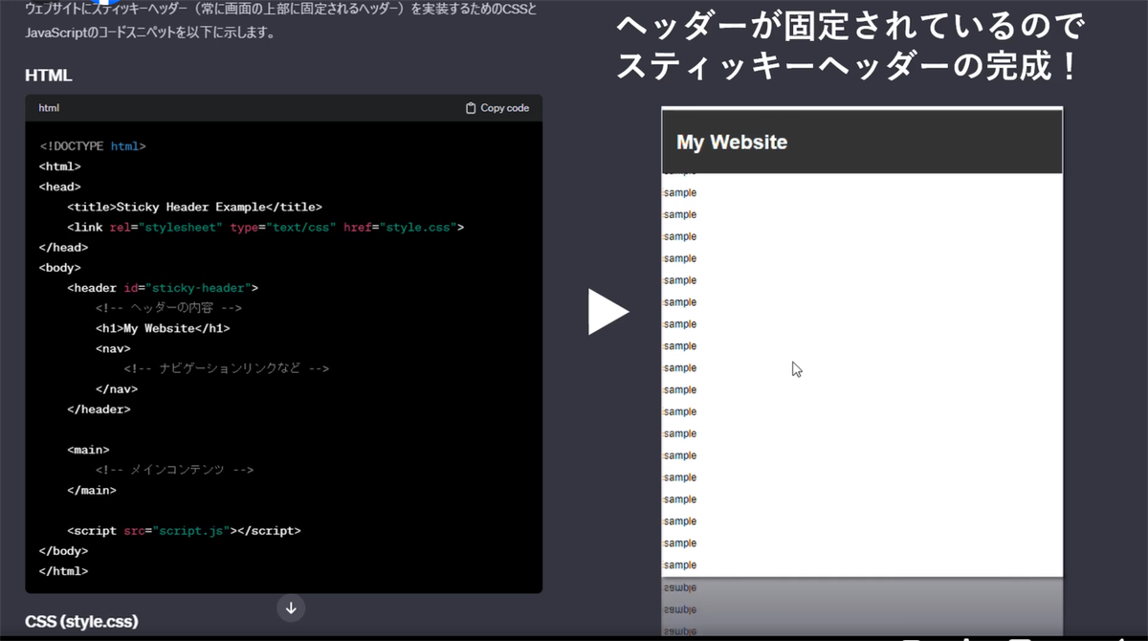Click the closing "</body>" tag line
The image size is (1148, 641).
[63, 551]
